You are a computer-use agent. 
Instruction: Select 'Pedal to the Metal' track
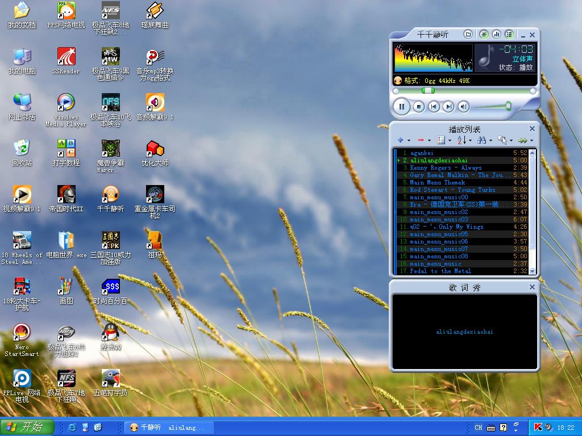pyautogui.click(x=440, y=271)
